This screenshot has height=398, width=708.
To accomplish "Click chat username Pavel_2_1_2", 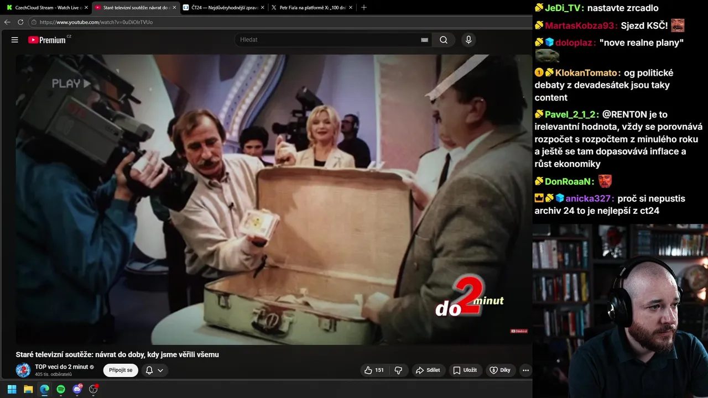I will click(571, 114).
